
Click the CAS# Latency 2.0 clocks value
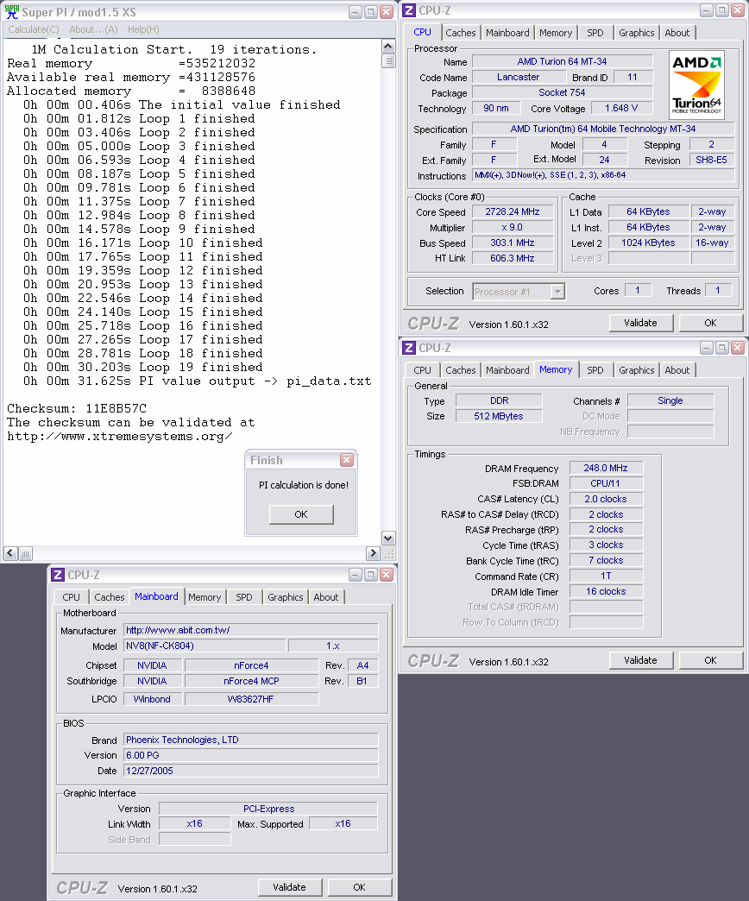(x=606, y=499)
